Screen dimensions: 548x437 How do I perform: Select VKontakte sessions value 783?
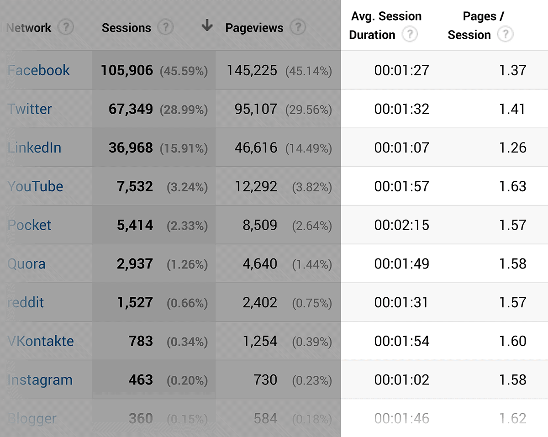(x=140, y=341)
